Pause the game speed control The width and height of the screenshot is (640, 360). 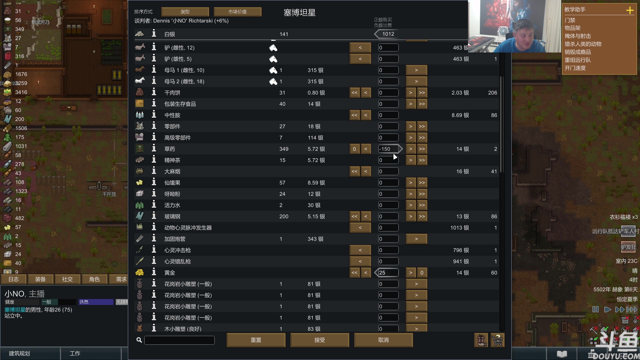[x=595, y=309]
